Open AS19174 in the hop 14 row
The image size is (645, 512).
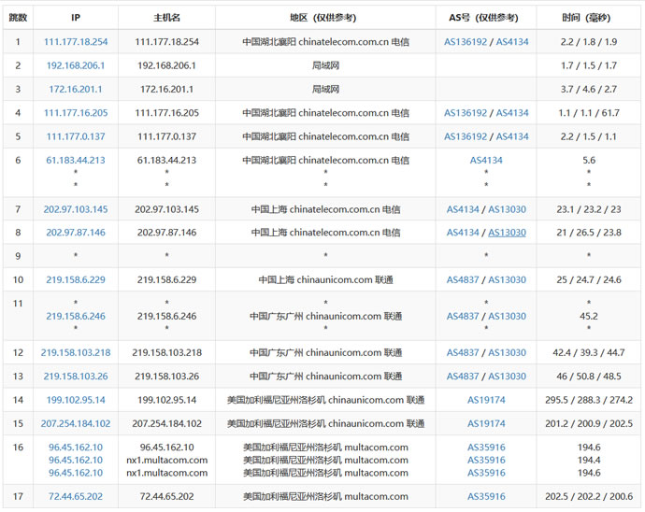tap(486, 400)
